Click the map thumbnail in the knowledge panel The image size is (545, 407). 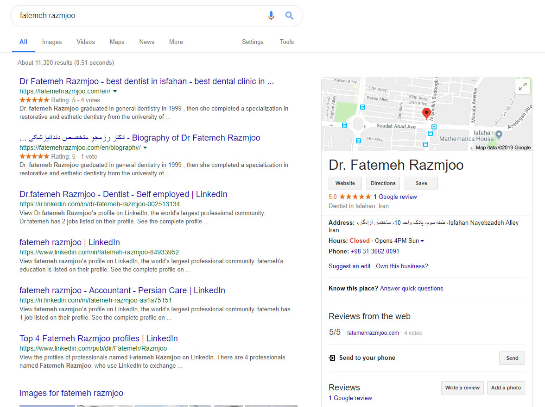426,114
